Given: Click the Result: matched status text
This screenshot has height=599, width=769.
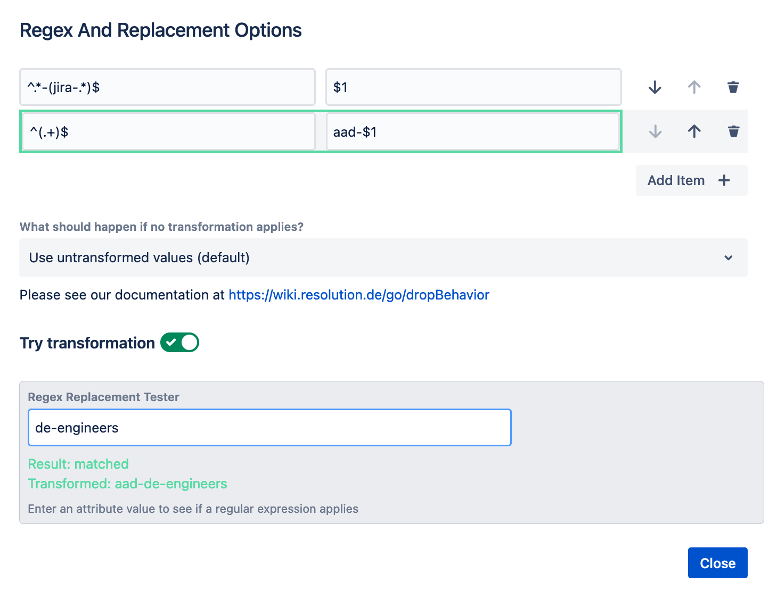Looking at the screenshot, I should tap(78, 464).
